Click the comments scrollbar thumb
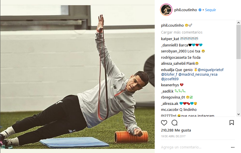This screenshot has height=153, width=241. coord(238,42)
